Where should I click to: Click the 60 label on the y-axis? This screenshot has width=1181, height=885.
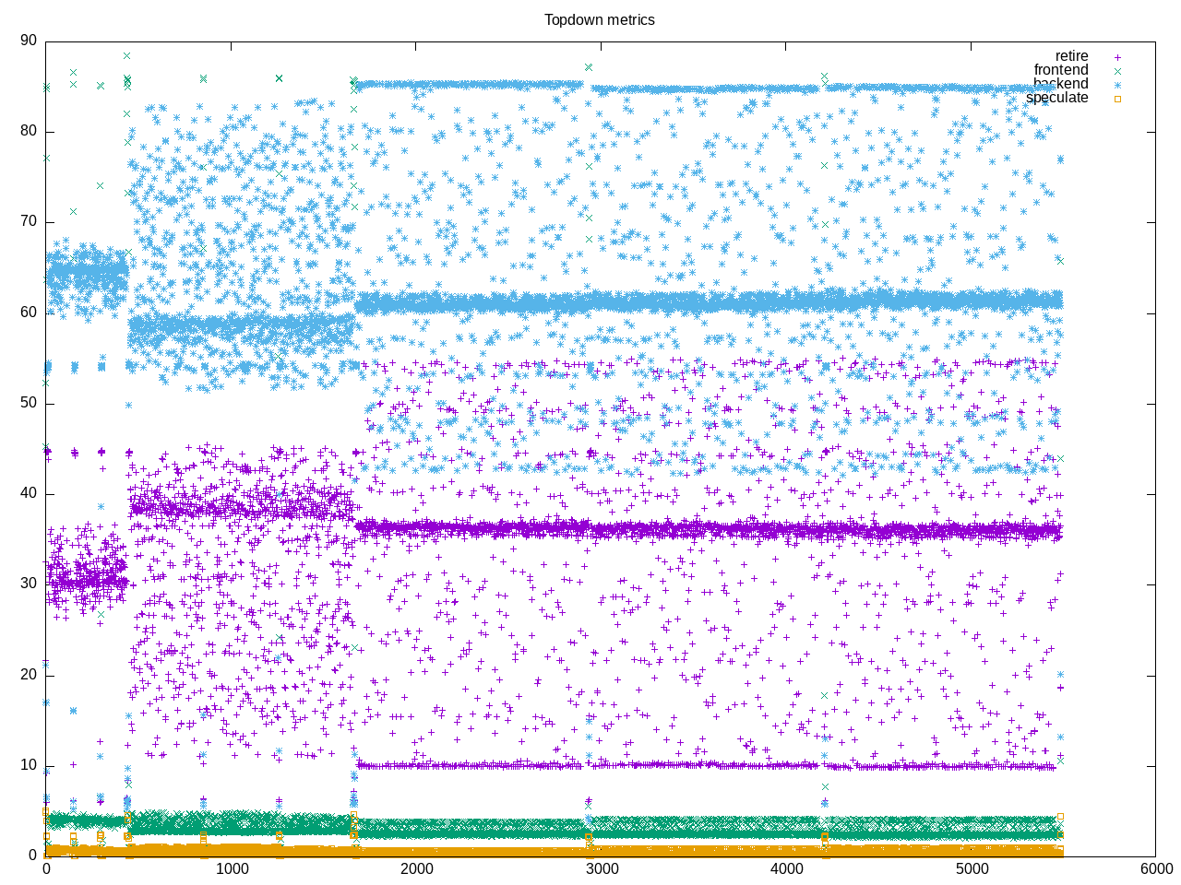pyautogui.click(x=29, y=313)
